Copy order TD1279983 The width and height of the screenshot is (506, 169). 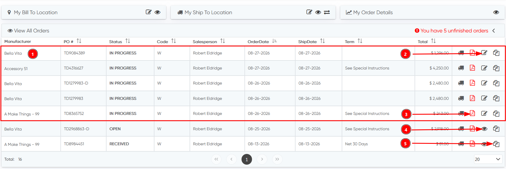(496, 98)
